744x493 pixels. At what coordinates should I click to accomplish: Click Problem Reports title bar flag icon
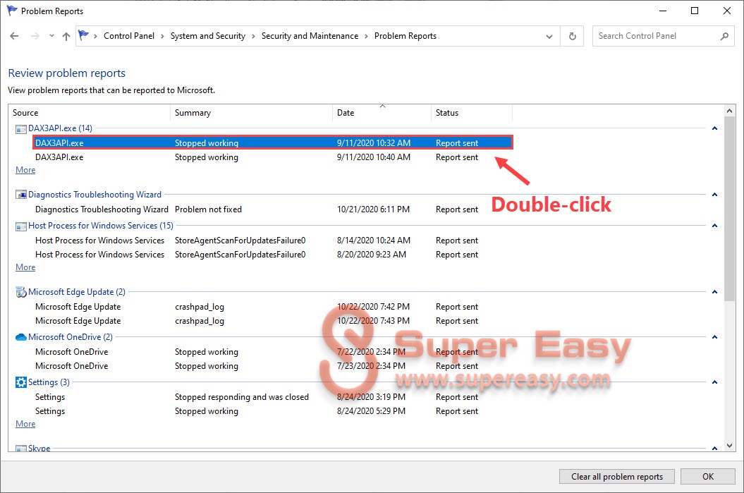pyautogui.click(x=12, y=11)
